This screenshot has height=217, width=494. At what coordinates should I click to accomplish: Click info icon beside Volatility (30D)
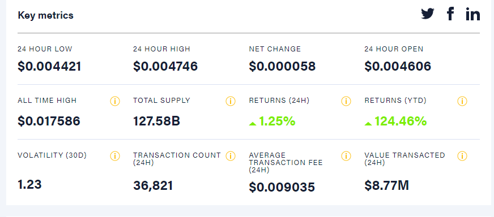click(x=115, y=156)
